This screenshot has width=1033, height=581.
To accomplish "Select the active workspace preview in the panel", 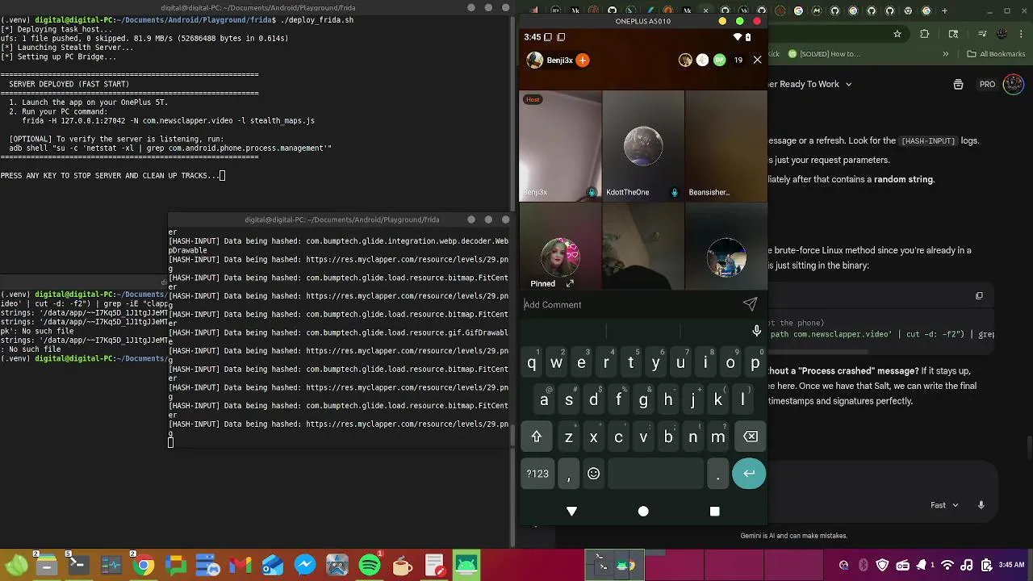I will (x=615, y=564).
